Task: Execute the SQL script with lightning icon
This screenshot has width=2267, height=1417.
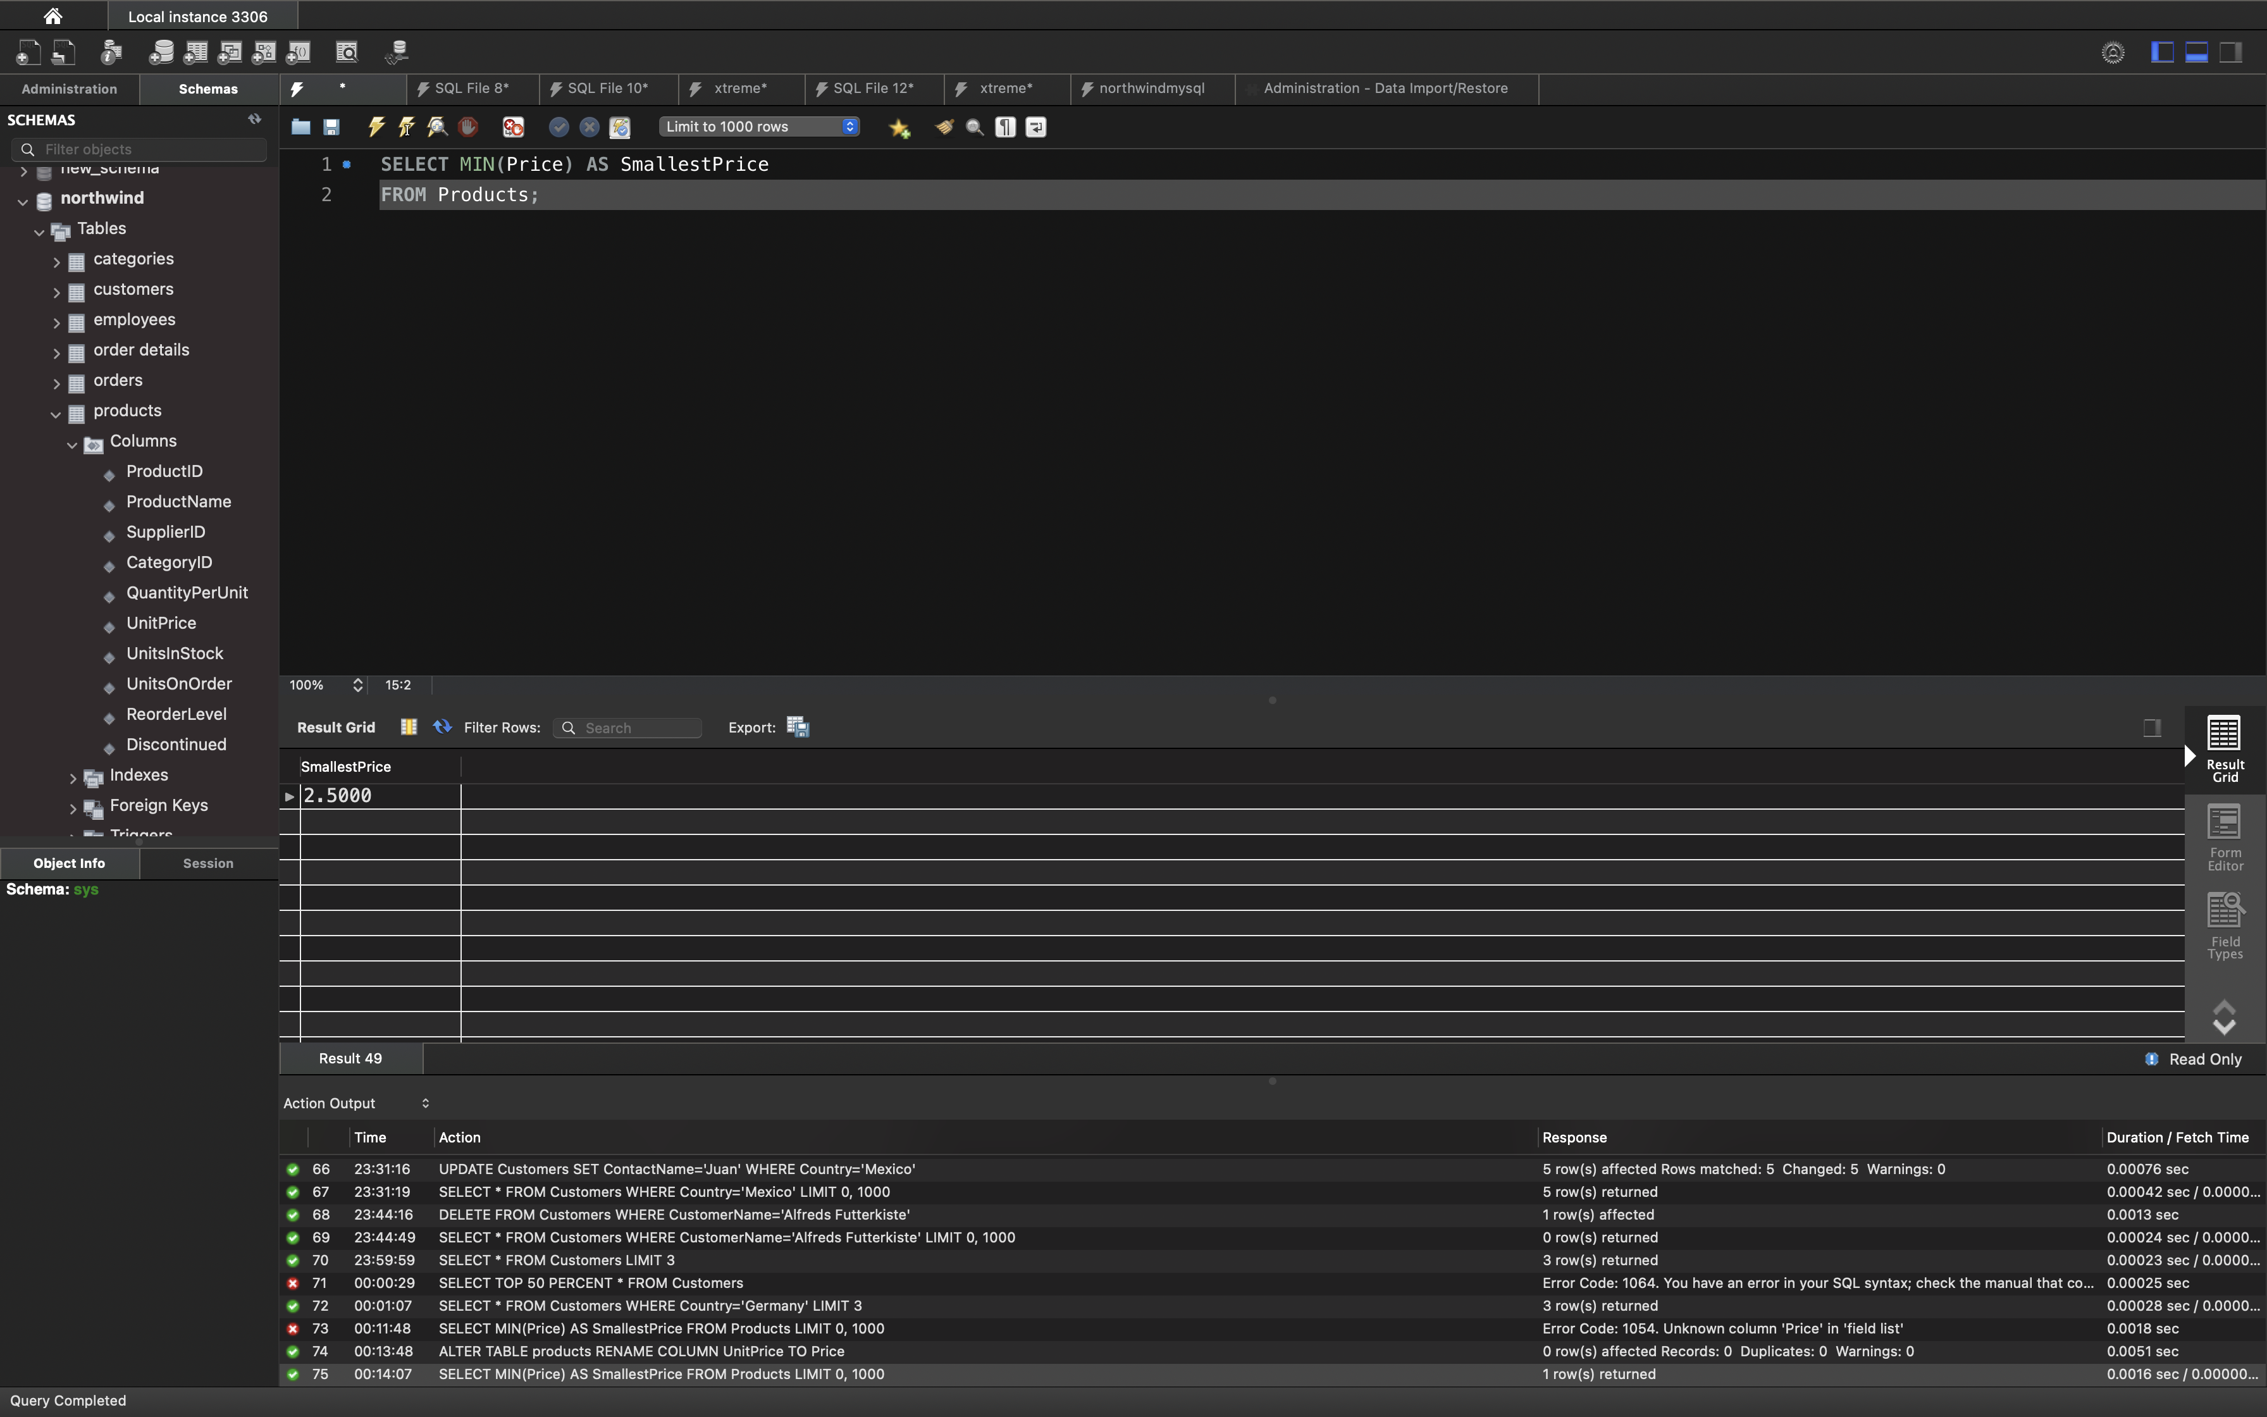Action: point(376,127)
